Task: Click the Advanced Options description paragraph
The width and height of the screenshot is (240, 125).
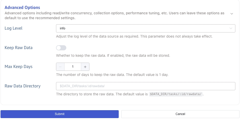Action: coord(114,16)
